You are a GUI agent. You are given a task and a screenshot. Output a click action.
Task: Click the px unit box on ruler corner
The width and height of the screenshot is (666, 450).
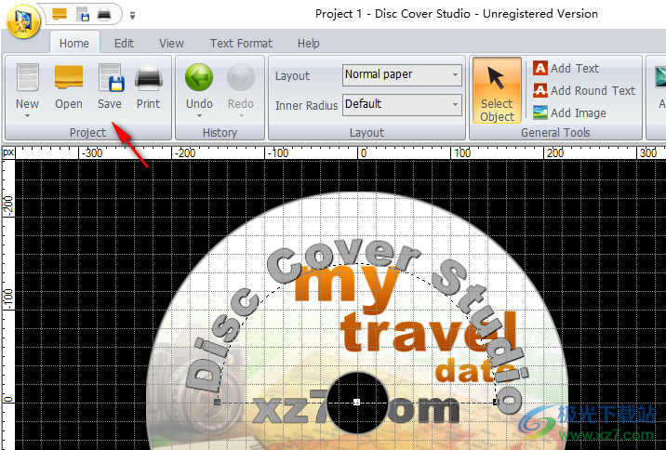click(8, 152)
